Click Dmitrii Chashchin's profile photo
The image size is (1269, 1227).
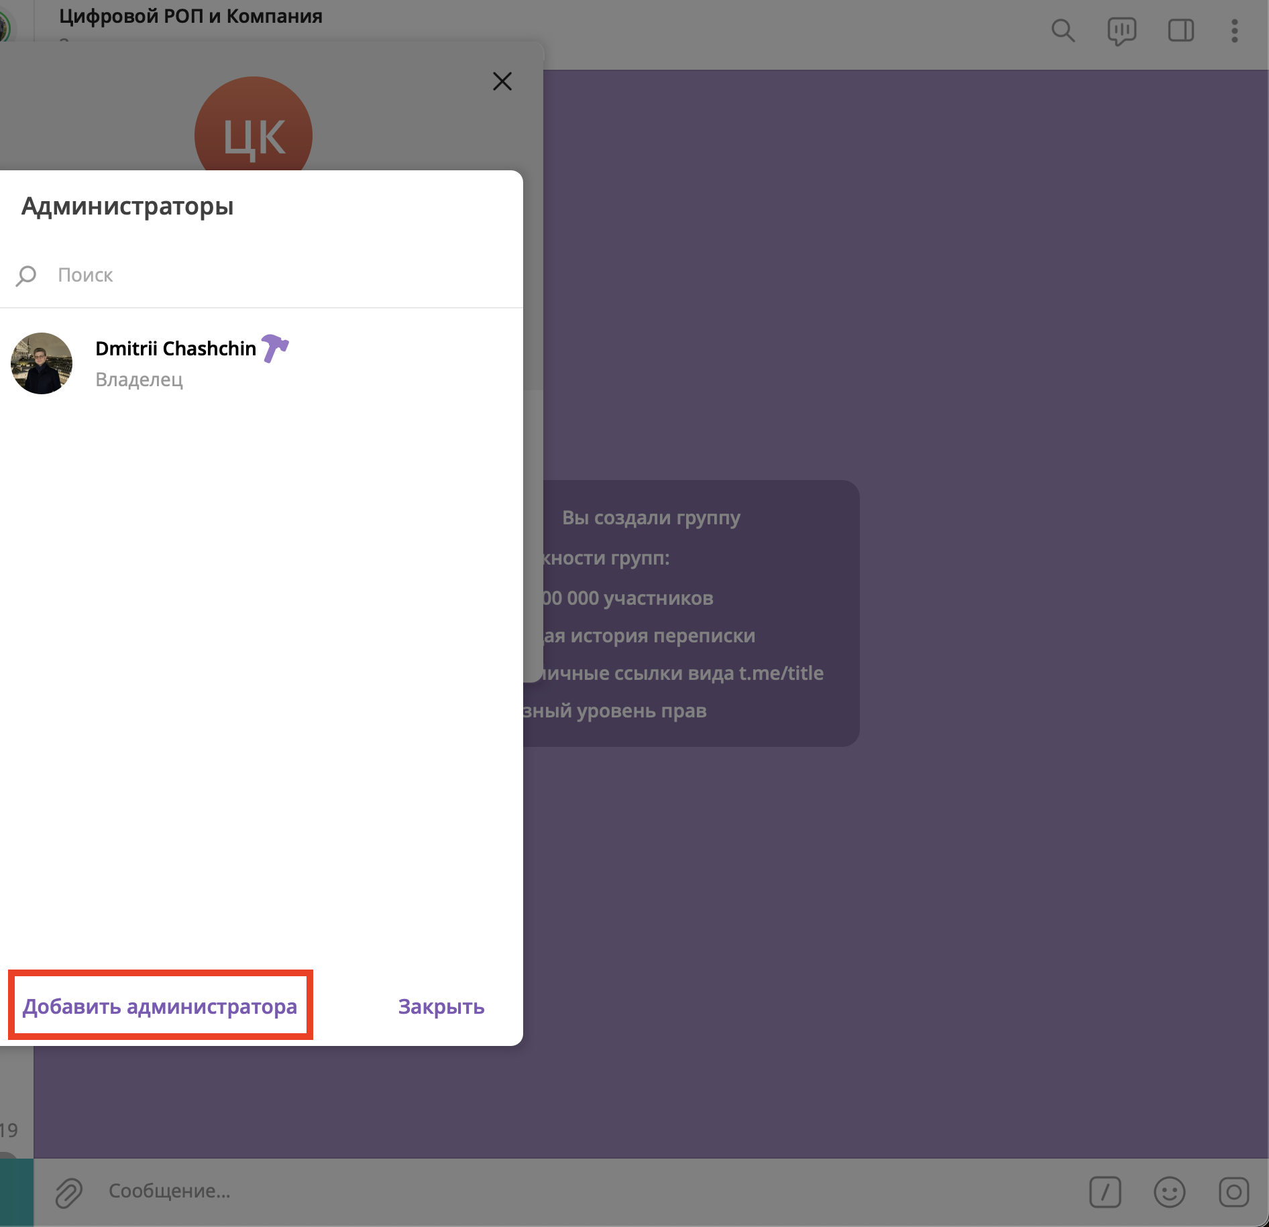click(42, 363)
